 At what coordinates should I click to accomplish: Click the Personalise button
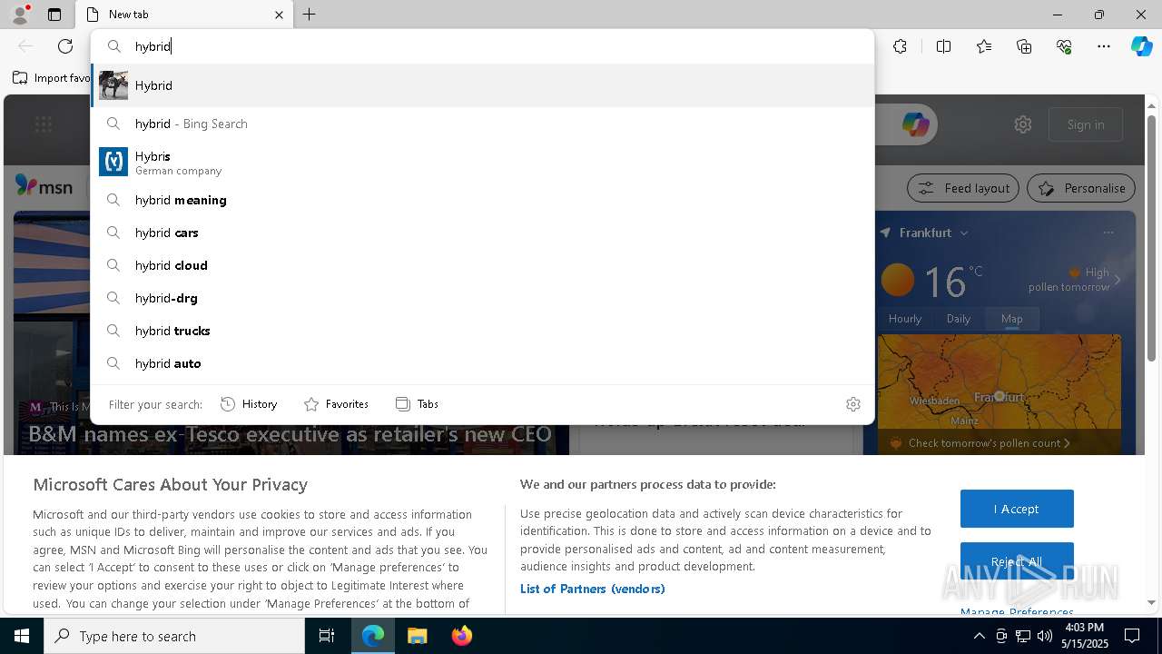(1081, 188)
